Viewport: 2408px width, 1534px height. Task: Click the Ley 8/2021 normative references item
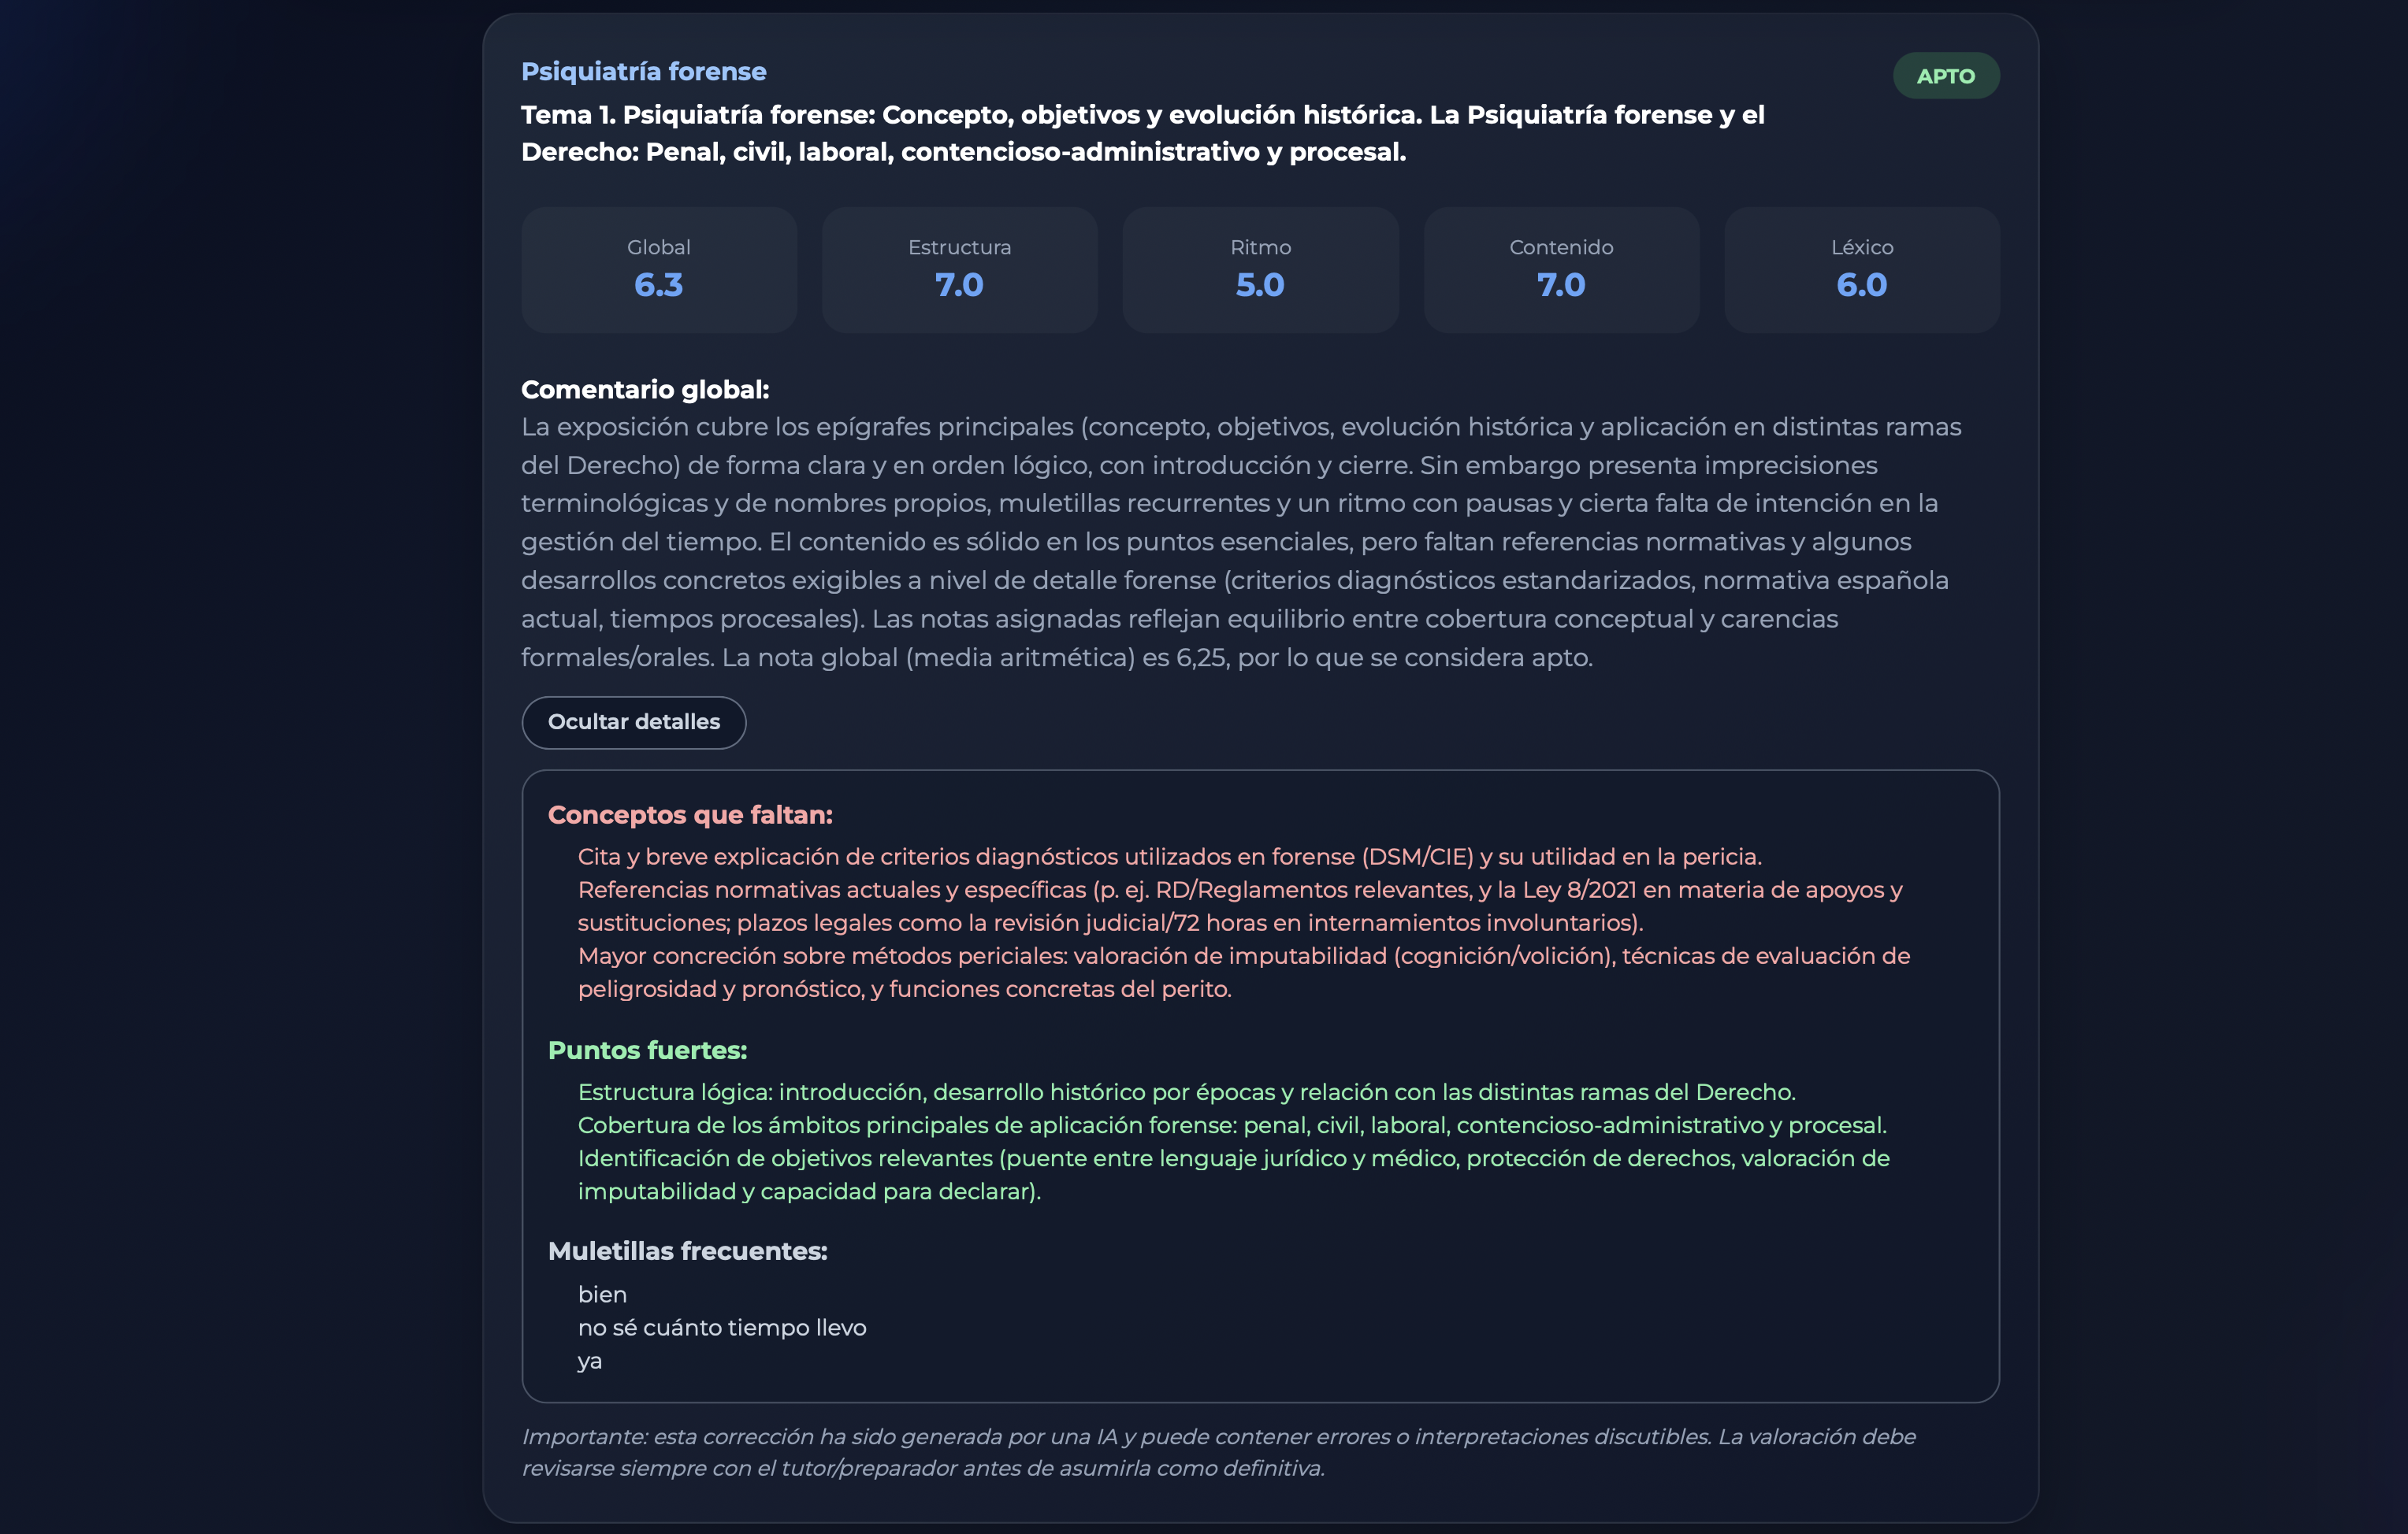coord(1240,906)
